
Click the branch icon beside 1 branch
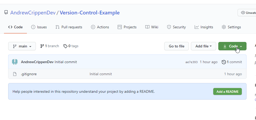click(42, 46)
